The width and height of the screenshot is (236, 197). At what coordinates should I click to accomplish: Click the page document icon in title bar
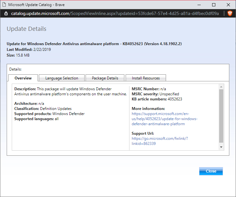click(4, 5)
